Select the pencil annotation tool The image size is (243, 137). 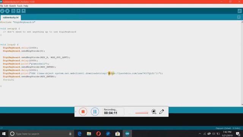pos(161,112)
